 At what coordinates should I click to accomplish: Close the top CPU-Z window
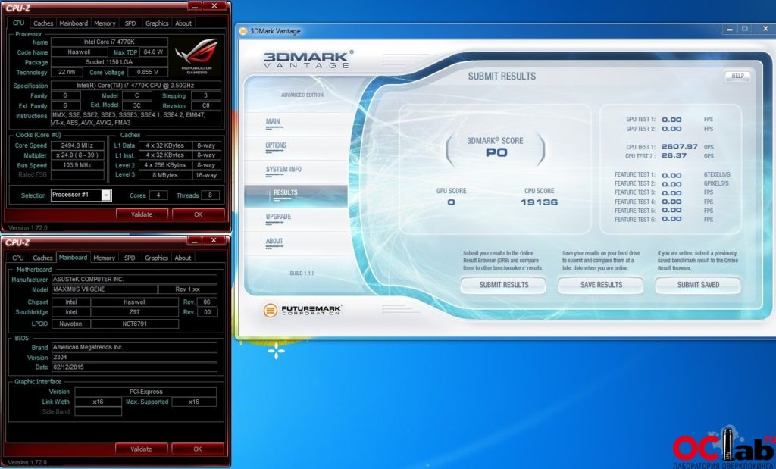pyautogui.click(x=214, y=6)
